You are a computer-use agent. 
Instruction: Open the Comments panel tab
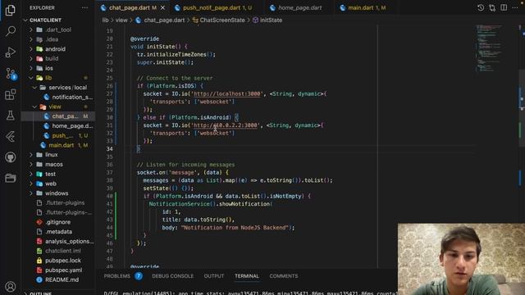coord(284,276)
